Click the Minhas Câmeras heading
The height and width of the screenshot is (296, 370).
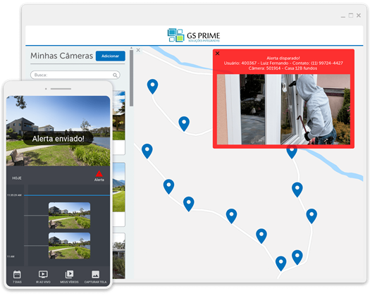(x=61, y=56)
